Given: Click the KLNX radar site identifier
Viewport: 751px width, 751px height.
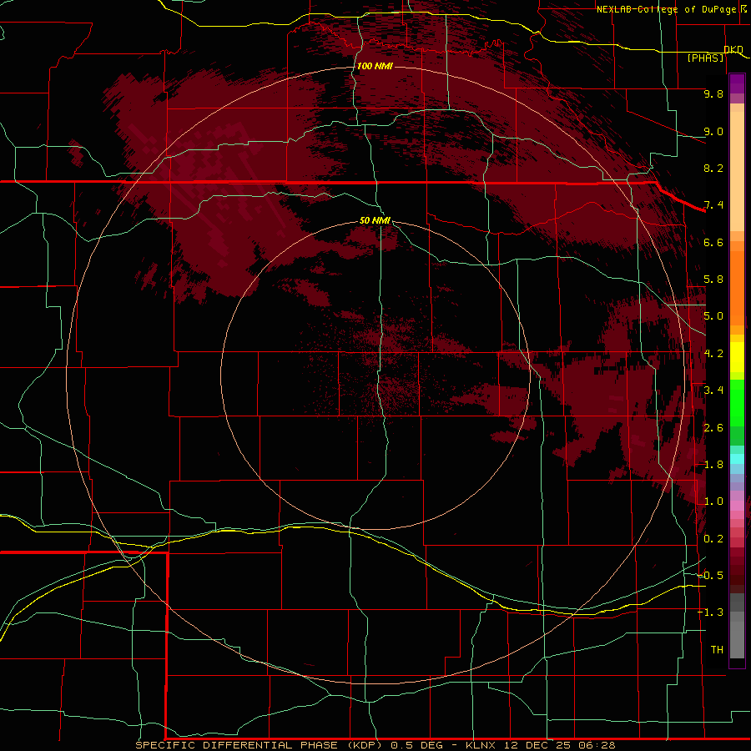Looking at the screenshot, I should [x=481, y=745].
